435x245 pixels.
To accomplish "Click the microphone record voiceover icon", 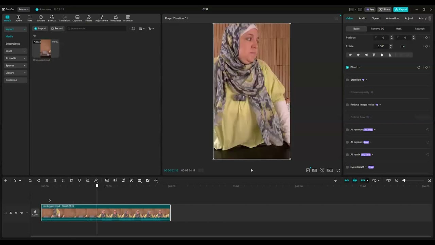I will 335,180.
